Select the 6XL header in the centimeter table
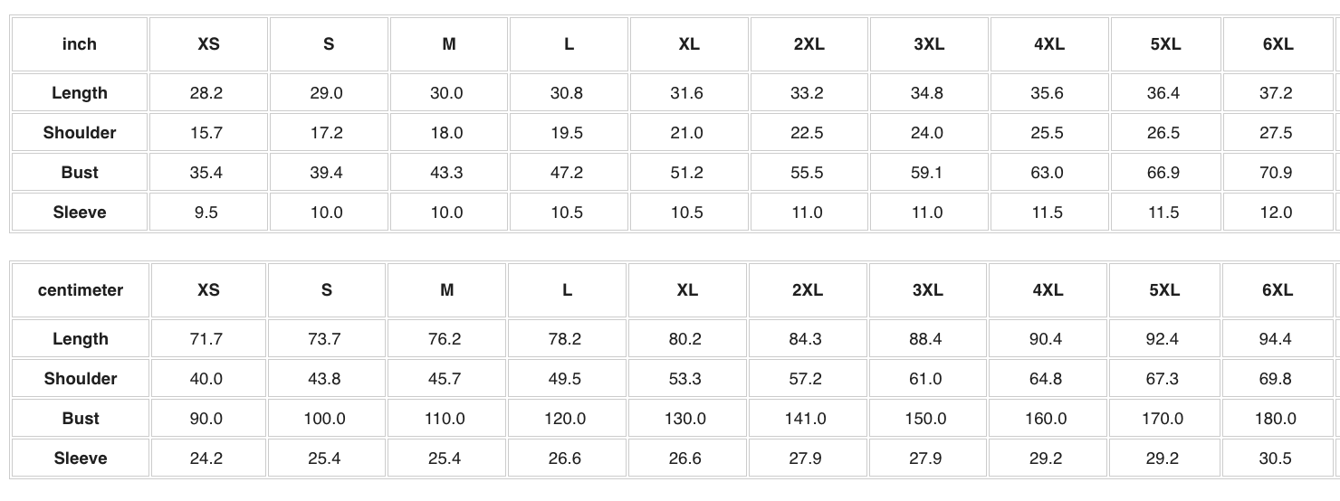The width and height of the screenshot is (1340, 501). click(x=1277, y=290)
